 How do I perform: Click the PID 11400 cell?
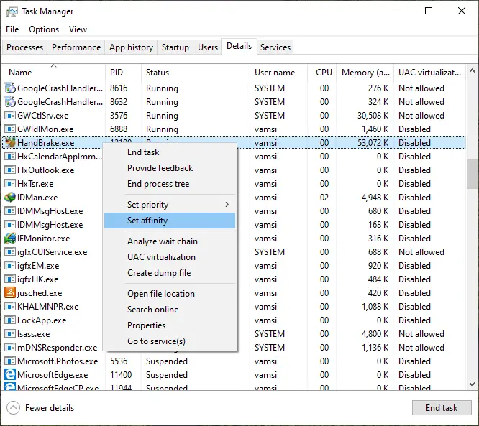click(121, 374)
